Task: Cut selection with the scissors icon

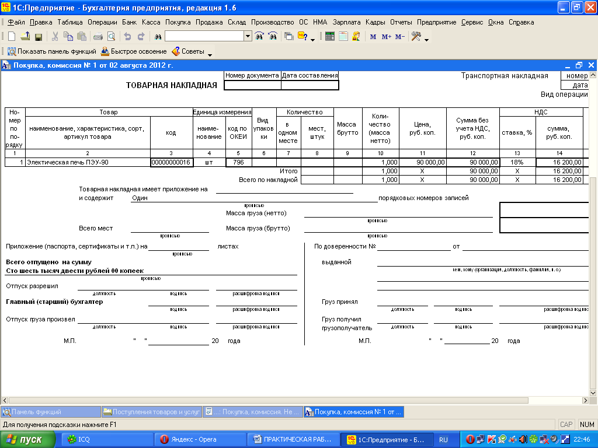Action: 55,37
